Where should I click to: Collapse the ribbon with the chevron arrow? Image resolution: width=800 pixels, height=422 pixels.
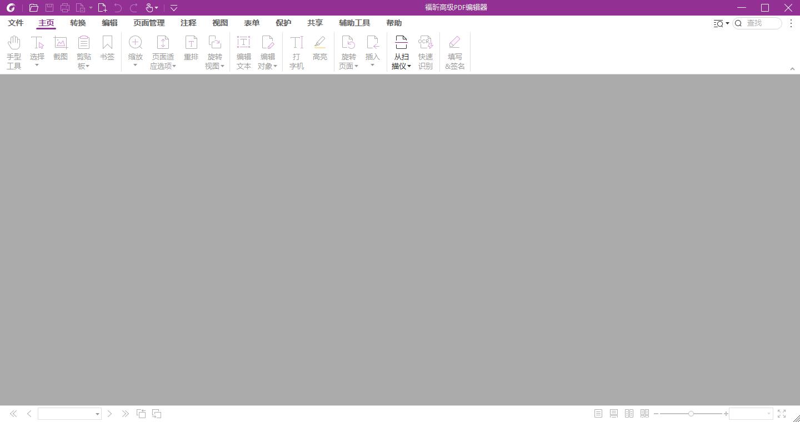click(x=792, y=69)
